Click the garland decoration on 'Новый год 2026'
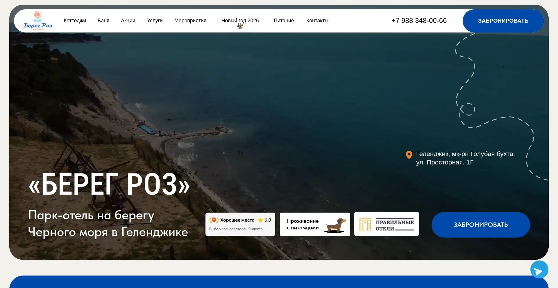 240,26
